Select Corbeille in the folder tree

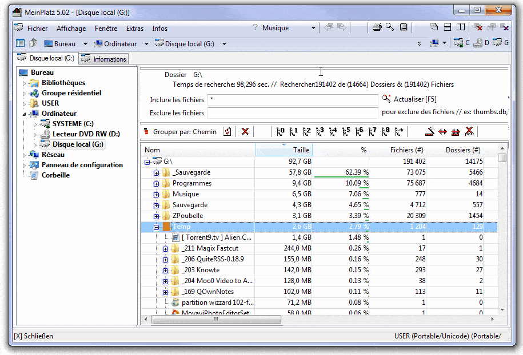(55, 175)
